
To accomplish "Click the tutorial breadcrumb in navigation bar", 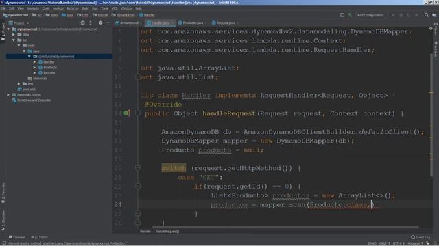I will (100, 15).
